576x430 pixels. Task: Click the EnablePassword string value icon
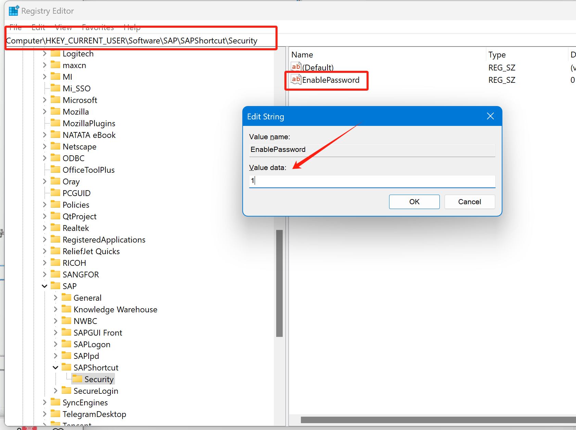click(296, 80)
